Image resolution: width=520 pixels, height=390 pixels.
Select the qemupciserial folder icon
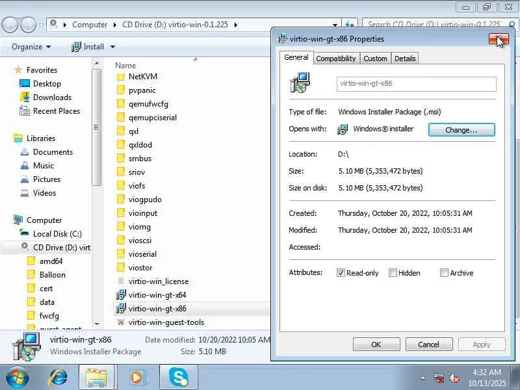click(121, 118)
